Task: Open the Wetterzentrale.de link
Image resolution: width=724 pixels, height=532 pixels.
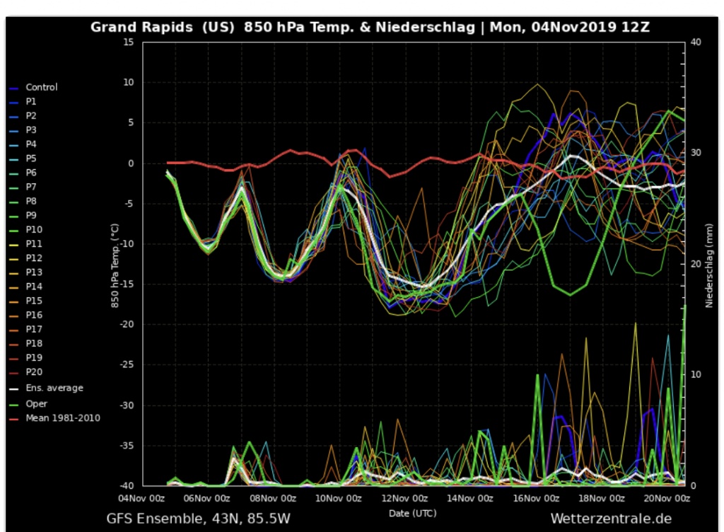Action: [x=610, y=519]
